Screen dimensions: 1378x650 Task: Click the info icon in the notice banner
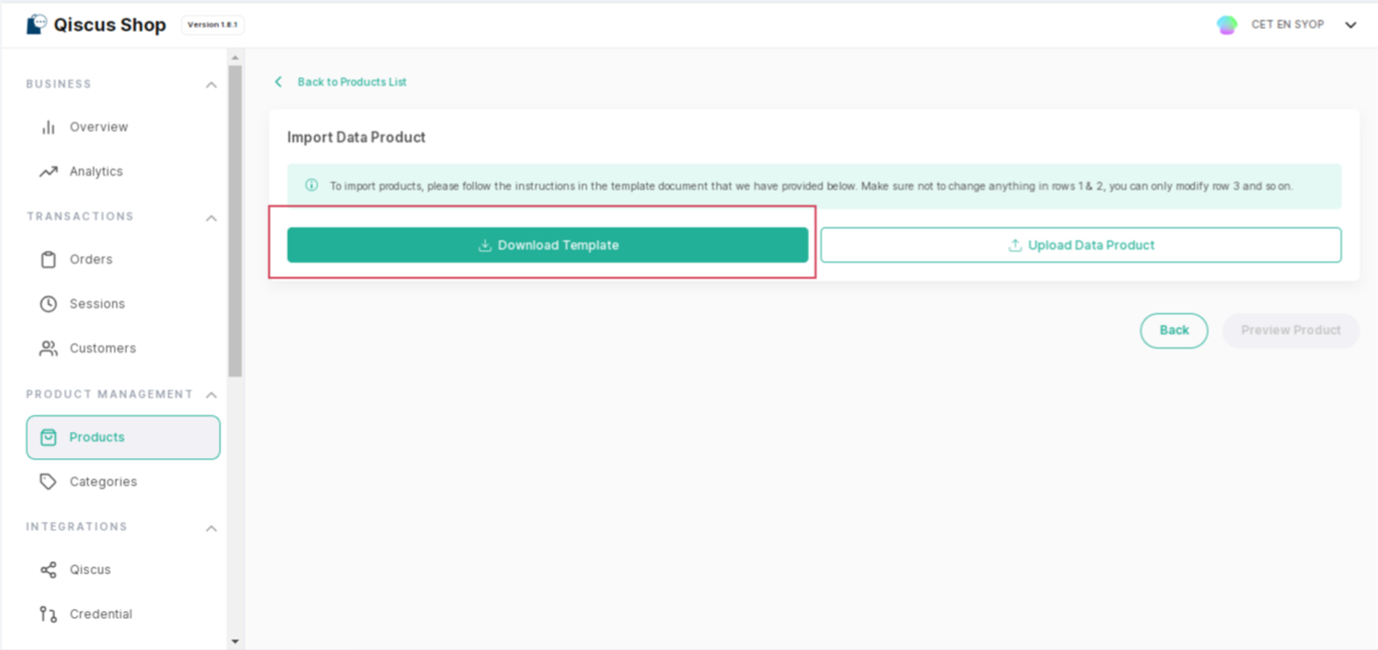coord(311,185)
